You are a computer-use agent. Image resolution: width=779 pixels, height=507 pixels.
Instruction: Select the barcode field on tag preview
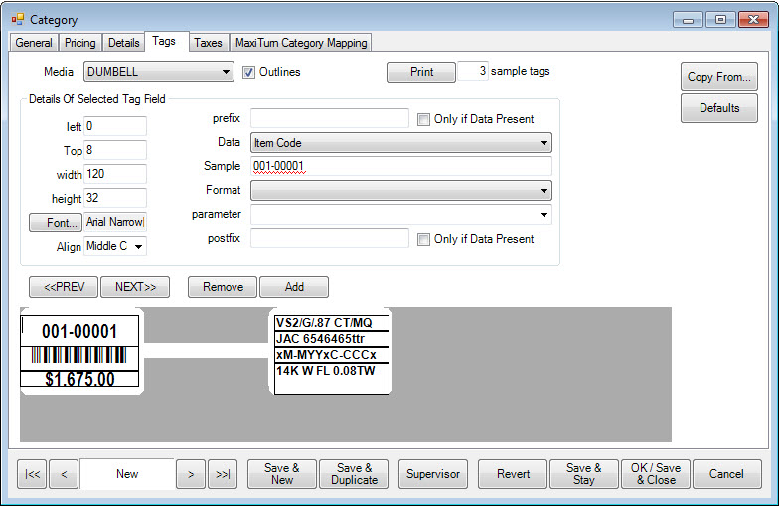coord(79,355)
